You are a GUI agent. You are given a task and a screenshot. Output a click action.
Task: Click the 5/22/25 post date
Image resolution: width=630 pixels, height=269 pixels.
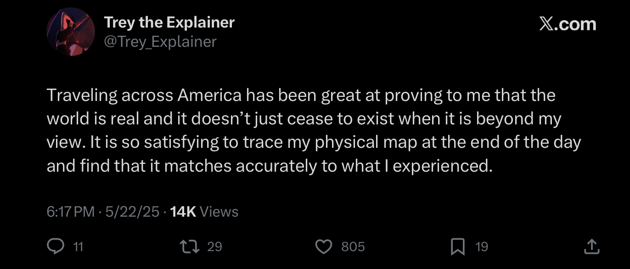click(x=132, y=212)
